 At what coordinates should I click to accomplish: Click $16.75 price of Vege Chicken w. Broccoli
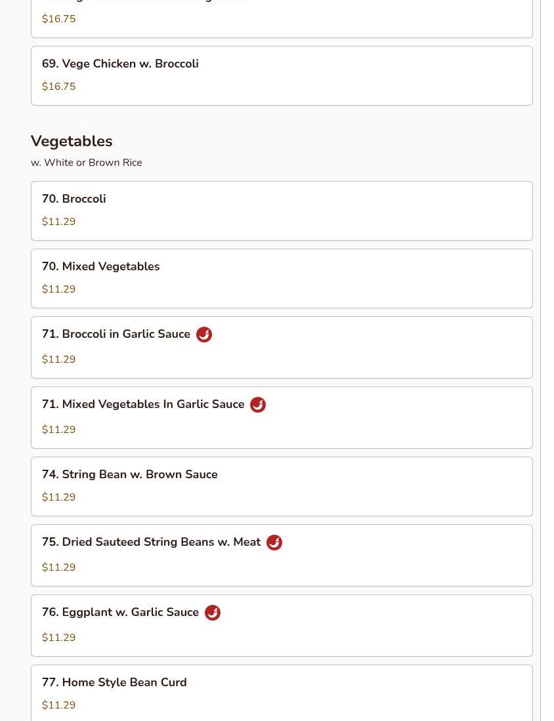(58, 87)
